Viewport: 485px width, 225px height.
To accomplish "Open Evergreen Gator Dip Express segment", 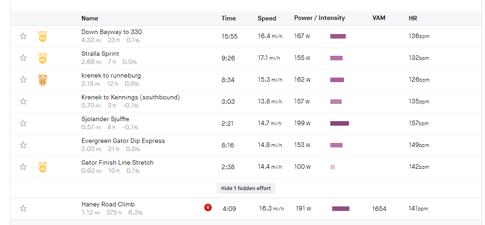I will point(123,141).
